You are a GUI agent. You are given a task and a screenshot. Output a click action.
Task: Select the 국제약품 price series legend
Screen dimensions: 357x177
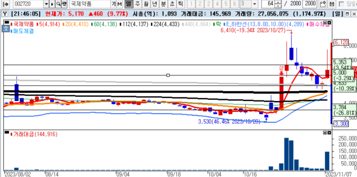pyautogui.click(x=22, y=24)
